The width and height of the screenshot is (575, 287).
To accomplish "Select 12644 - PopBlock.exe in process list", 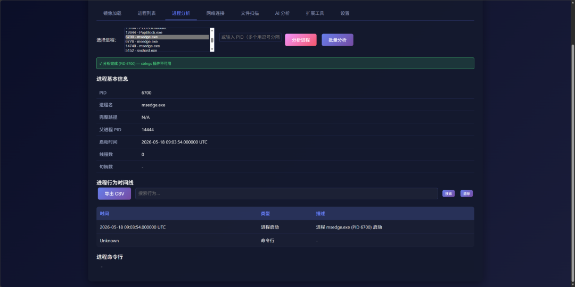I will [x=167, y=32].
